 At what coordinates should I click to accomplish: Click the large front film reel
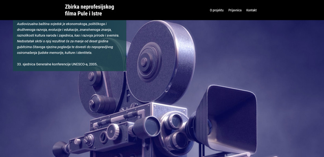click(x=160, y=62)
